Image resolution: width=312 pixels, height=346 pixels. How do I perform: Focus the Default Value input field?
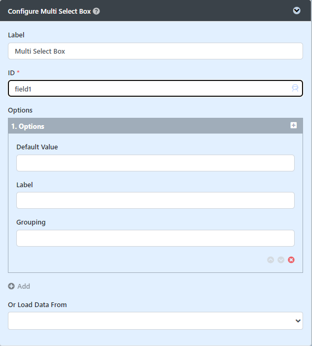(155, 163)
